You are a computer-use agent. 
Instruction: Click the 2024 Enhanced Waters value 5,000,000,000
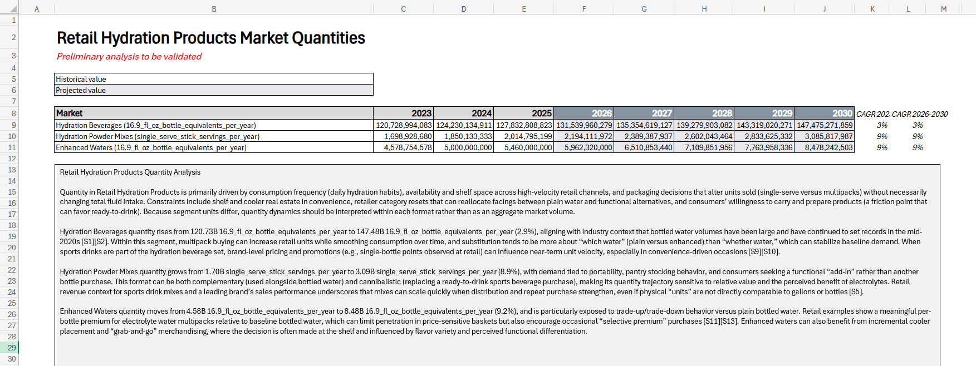click(x=463, y=147)
